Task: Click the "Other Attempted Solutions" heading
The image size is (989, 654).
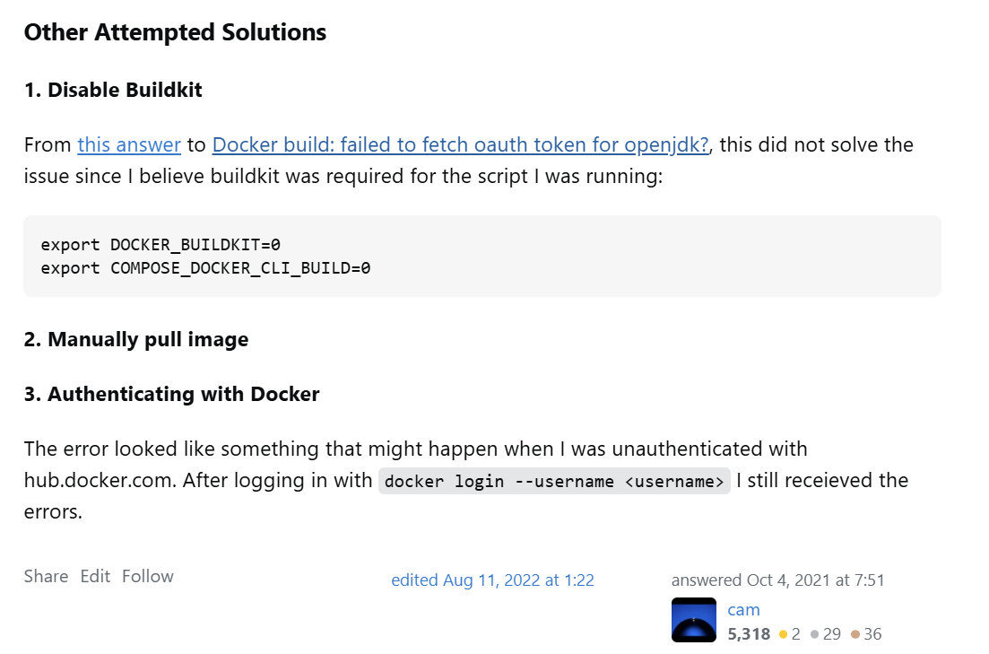Action: pos(176,32)
